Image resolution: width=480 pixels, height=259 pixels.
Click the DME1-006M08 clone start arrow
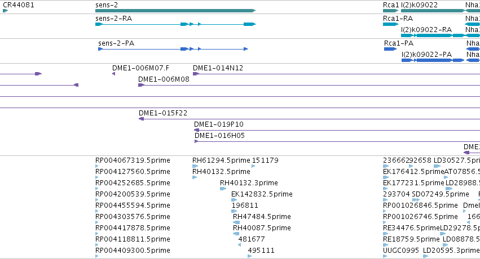(x=141, y=85)
